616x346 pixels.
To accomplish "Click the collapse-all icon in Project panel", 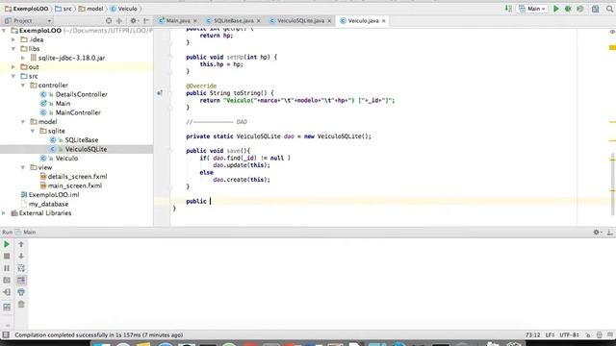I will pos(119,21).
